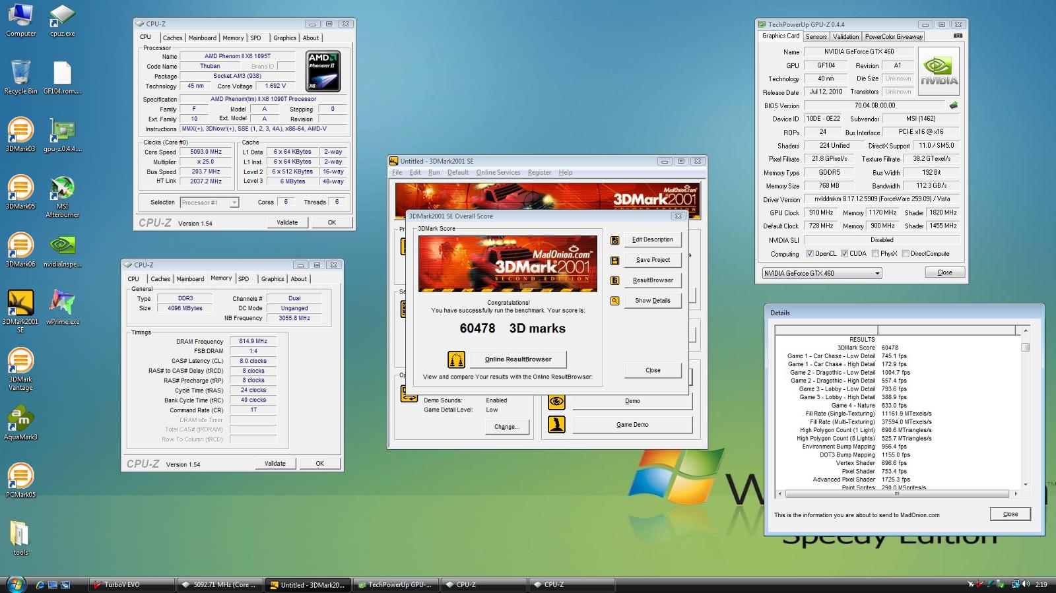
Task: Click the GPU Name field in GPU-Z
Action: click(859, 51)
